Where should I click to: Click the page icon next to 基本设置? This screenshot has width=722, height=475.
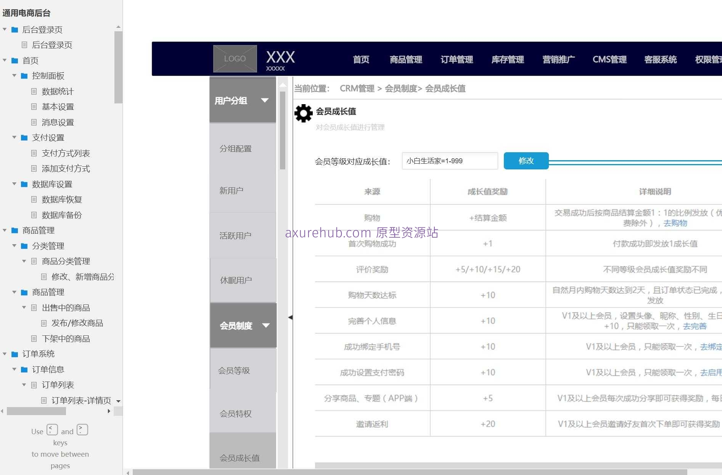[x=34, y=106]
